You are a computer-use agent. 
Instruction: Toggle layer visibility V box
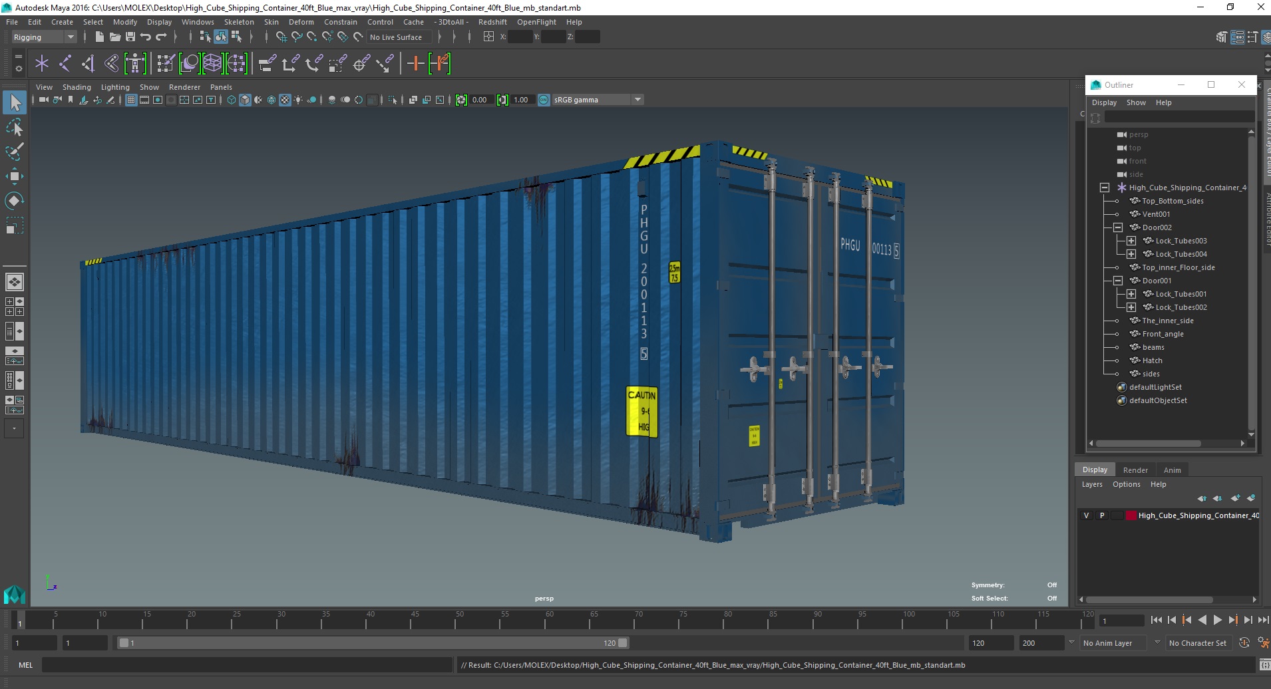pos(1086,515)
